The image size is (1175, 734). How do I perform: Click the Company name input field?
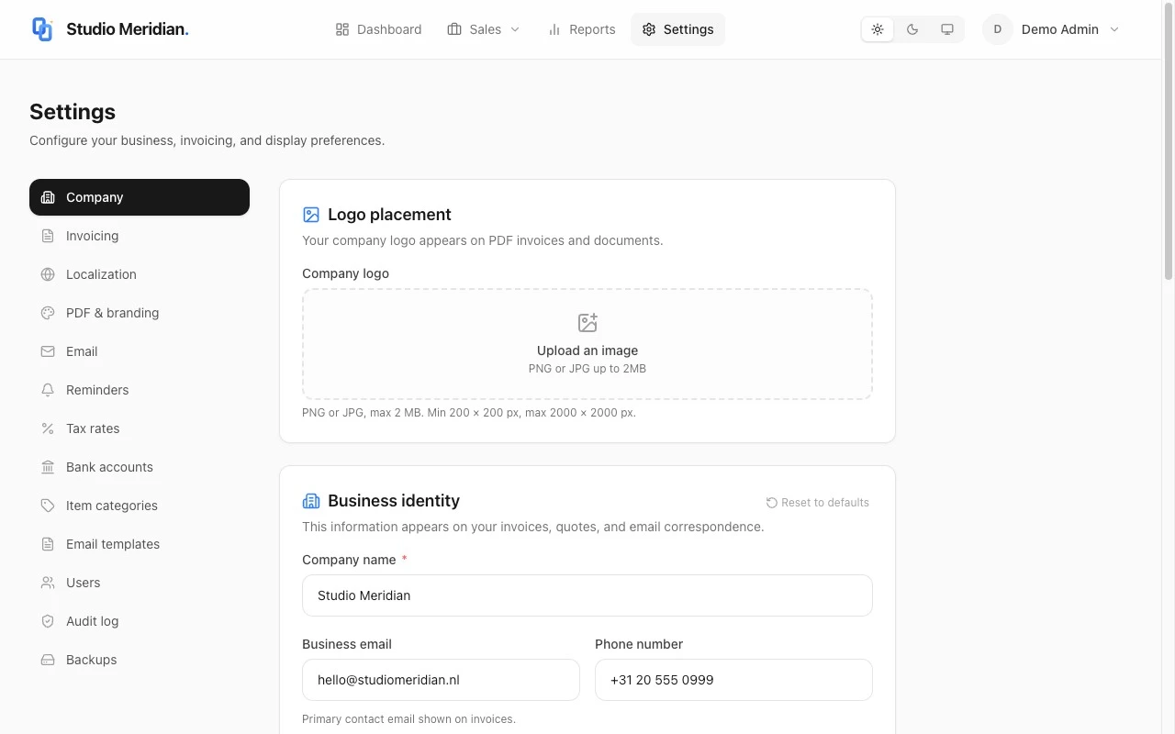pyautogui.click(x=587, y=595)
